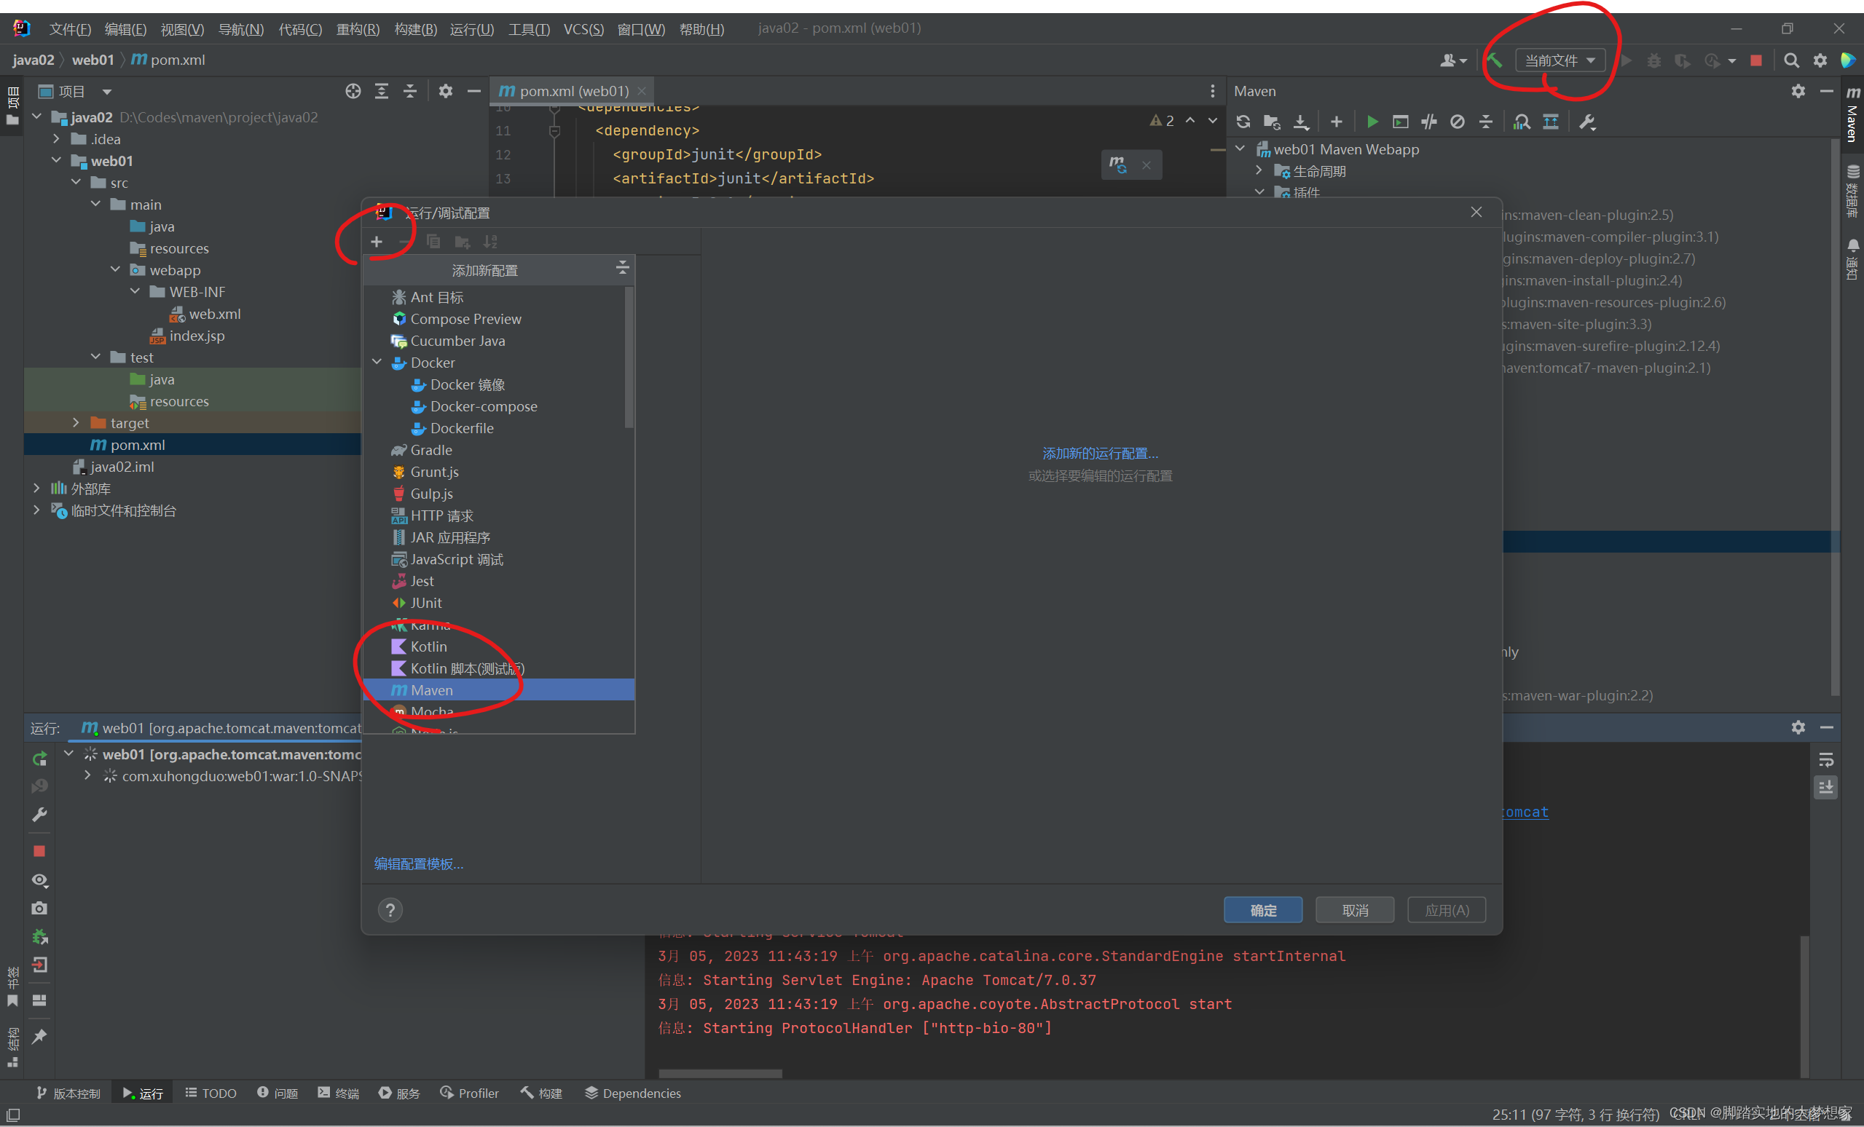Open Search Everywhere magnifier icon
This screenshot has height=1127, width=1864.
tap(1790, 60)
